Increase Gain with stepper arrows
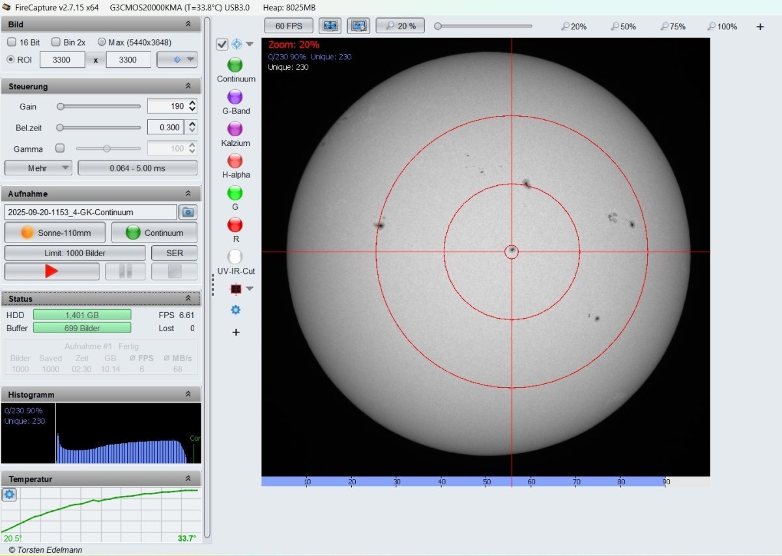Screen dimensions: 782x556 tap(192, 103)
